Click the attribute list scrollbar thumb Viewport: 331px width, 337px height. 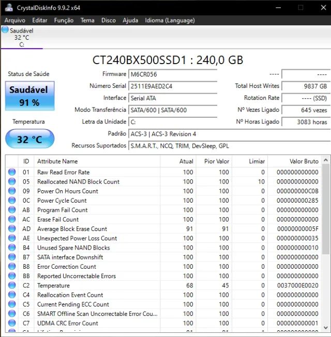(326, 209)
